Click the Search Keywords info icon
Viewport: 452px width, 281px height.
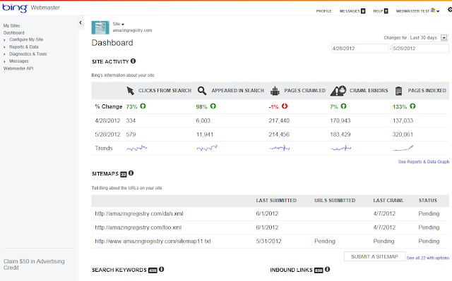click(162, 269)
